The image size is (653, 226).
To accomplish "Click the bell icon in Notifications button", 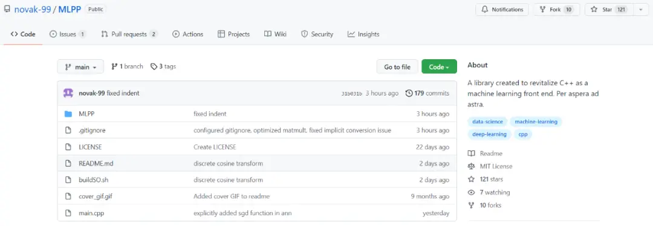I will 485,10.
